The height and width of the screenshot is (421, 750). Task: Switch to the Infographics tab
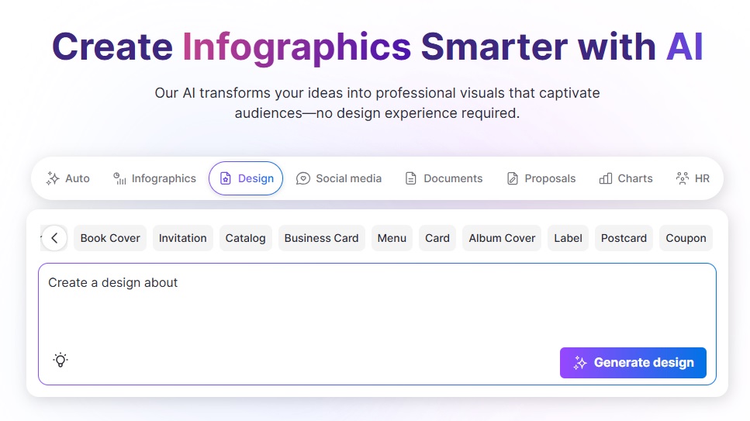[154, 178]
